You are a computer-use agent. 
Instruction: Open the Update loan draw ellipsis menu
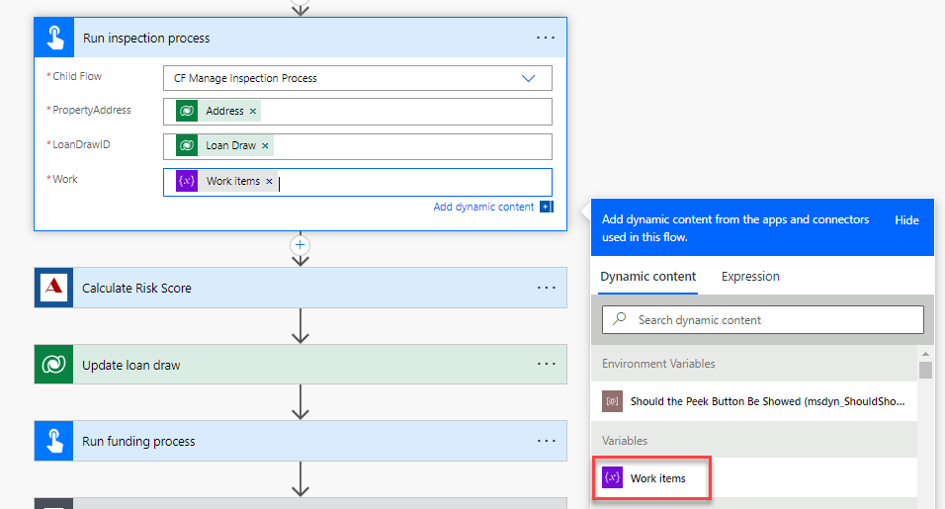pyautogui.click(x=546, y=365)
